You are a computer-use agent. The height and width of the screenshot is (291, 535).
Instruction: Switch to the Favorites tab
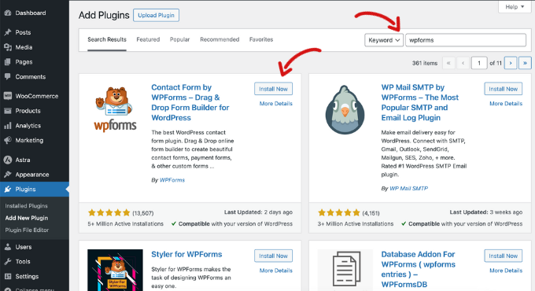(x=261, y=39)
